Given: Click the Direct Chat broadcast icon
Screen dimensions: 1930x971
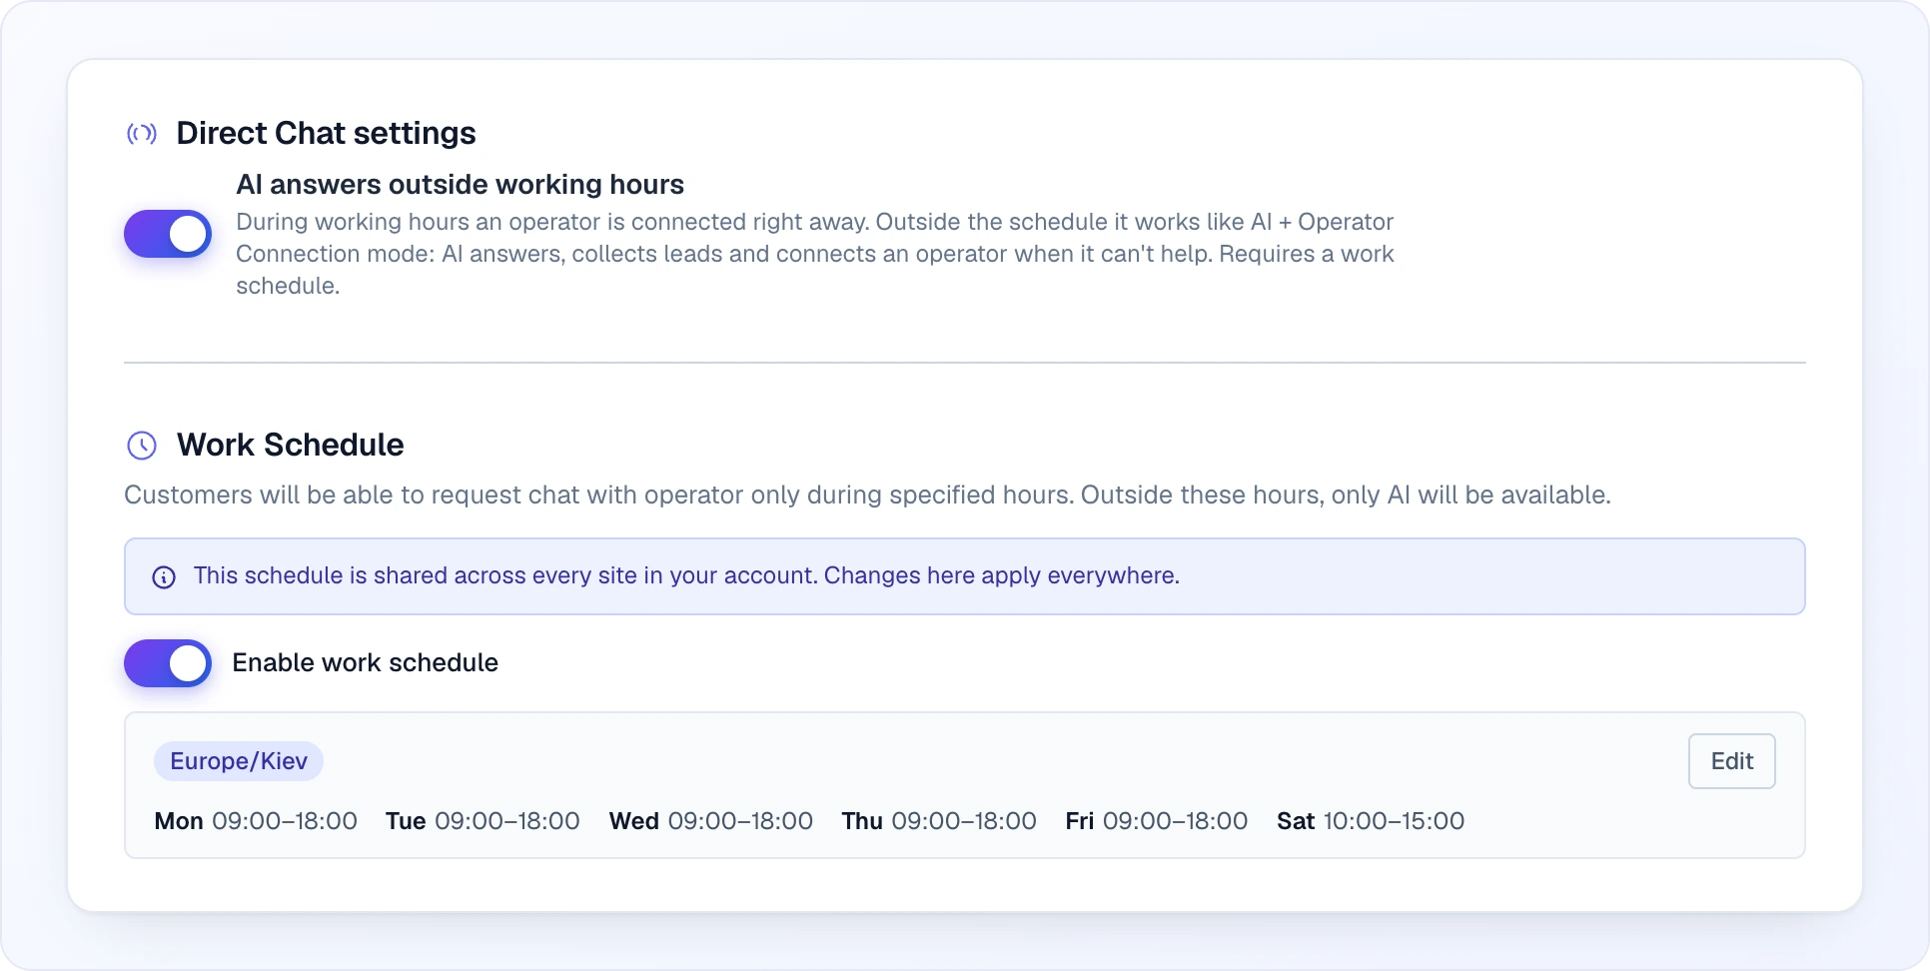Looking at the screenshot, I should [142, 134].
